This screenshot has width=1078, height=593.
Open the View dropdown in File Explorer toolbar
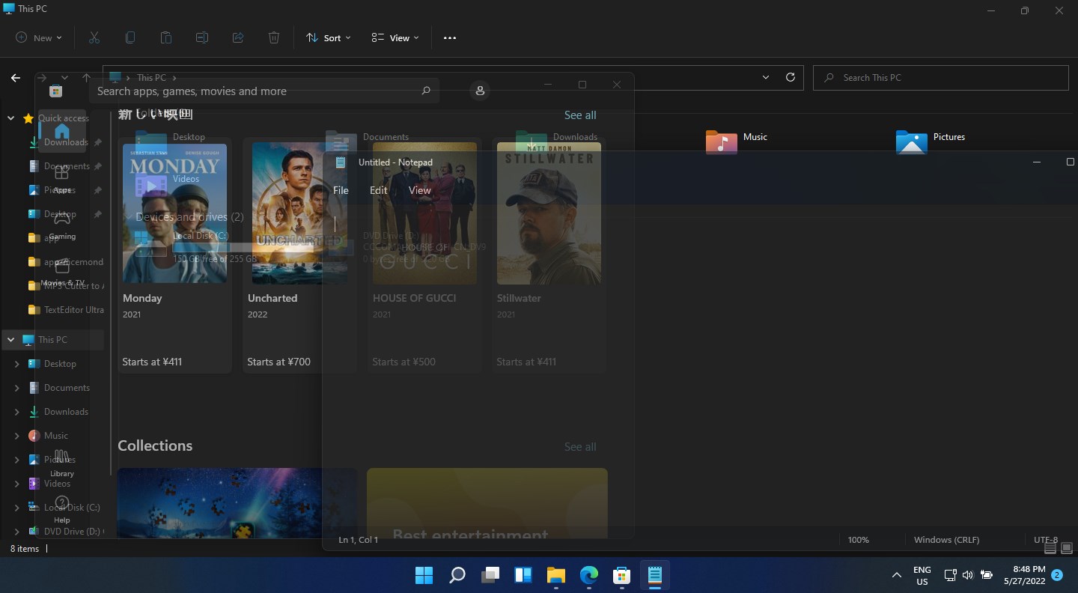(x=395, y=38)
